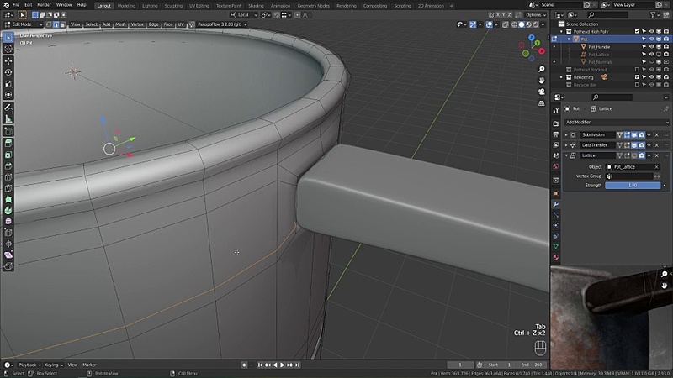
Task: Pin the properties editor context
Action: click(665, 109)
